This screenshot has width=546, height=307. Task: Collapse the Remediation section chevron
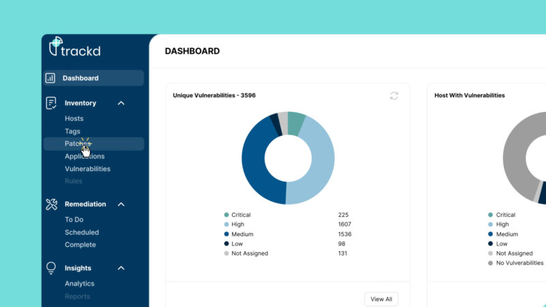tap(121, 204)
